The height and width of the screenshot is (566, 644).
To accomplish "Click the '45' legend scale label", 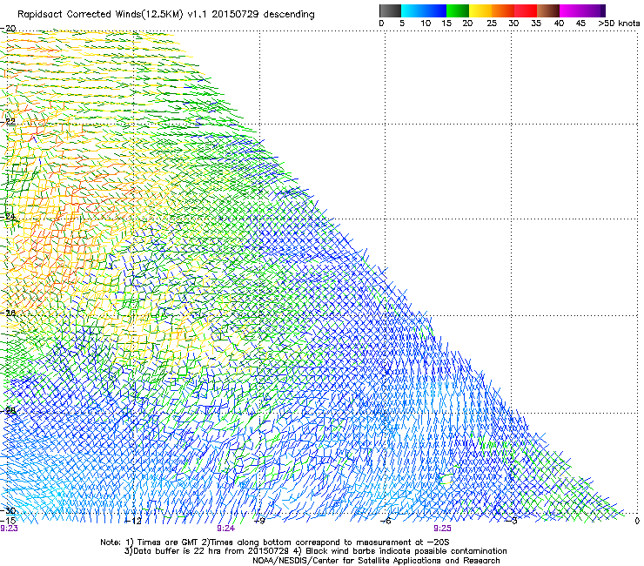I will (580, 23).
